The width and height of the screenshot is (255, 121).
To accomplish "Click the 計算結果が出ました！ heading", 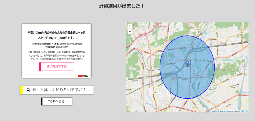I will [121, 6].
